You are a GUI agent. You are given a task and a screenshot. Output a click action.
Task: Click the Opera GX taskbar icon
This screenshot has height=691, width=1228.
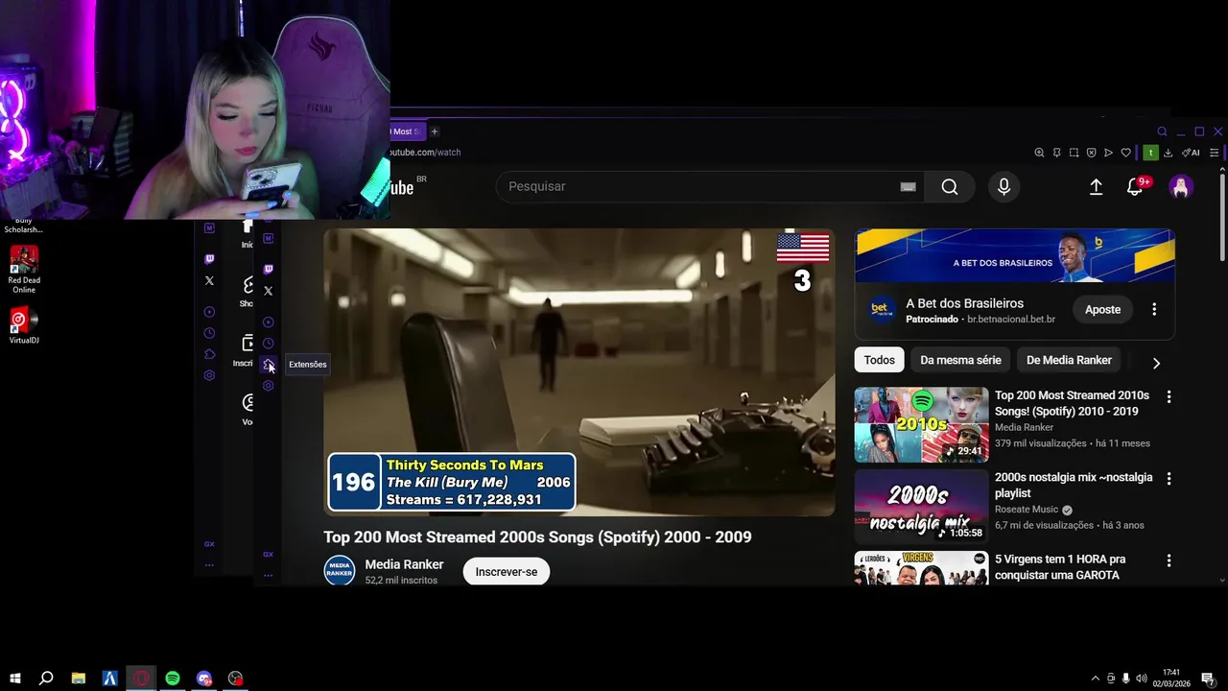pos(141,679)
